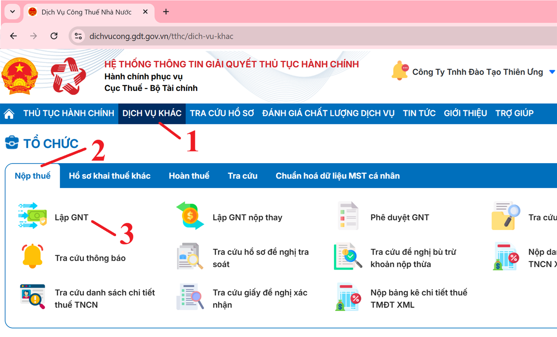This screenshot has width=557, height=337.
Task: Open the DỊCH VỤ KHÁC menu
Action: pyautogui.click(x=152, y=113)
